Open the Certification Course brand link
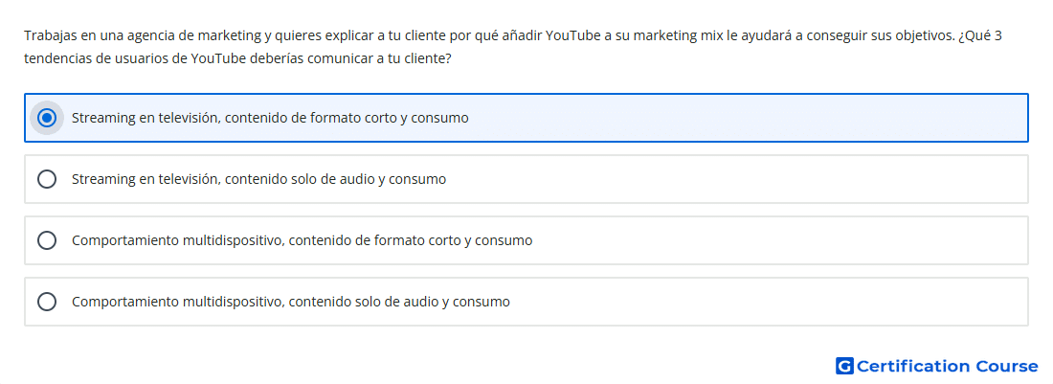Screen dimensions: 1053x384 click(x=937, y=366)
